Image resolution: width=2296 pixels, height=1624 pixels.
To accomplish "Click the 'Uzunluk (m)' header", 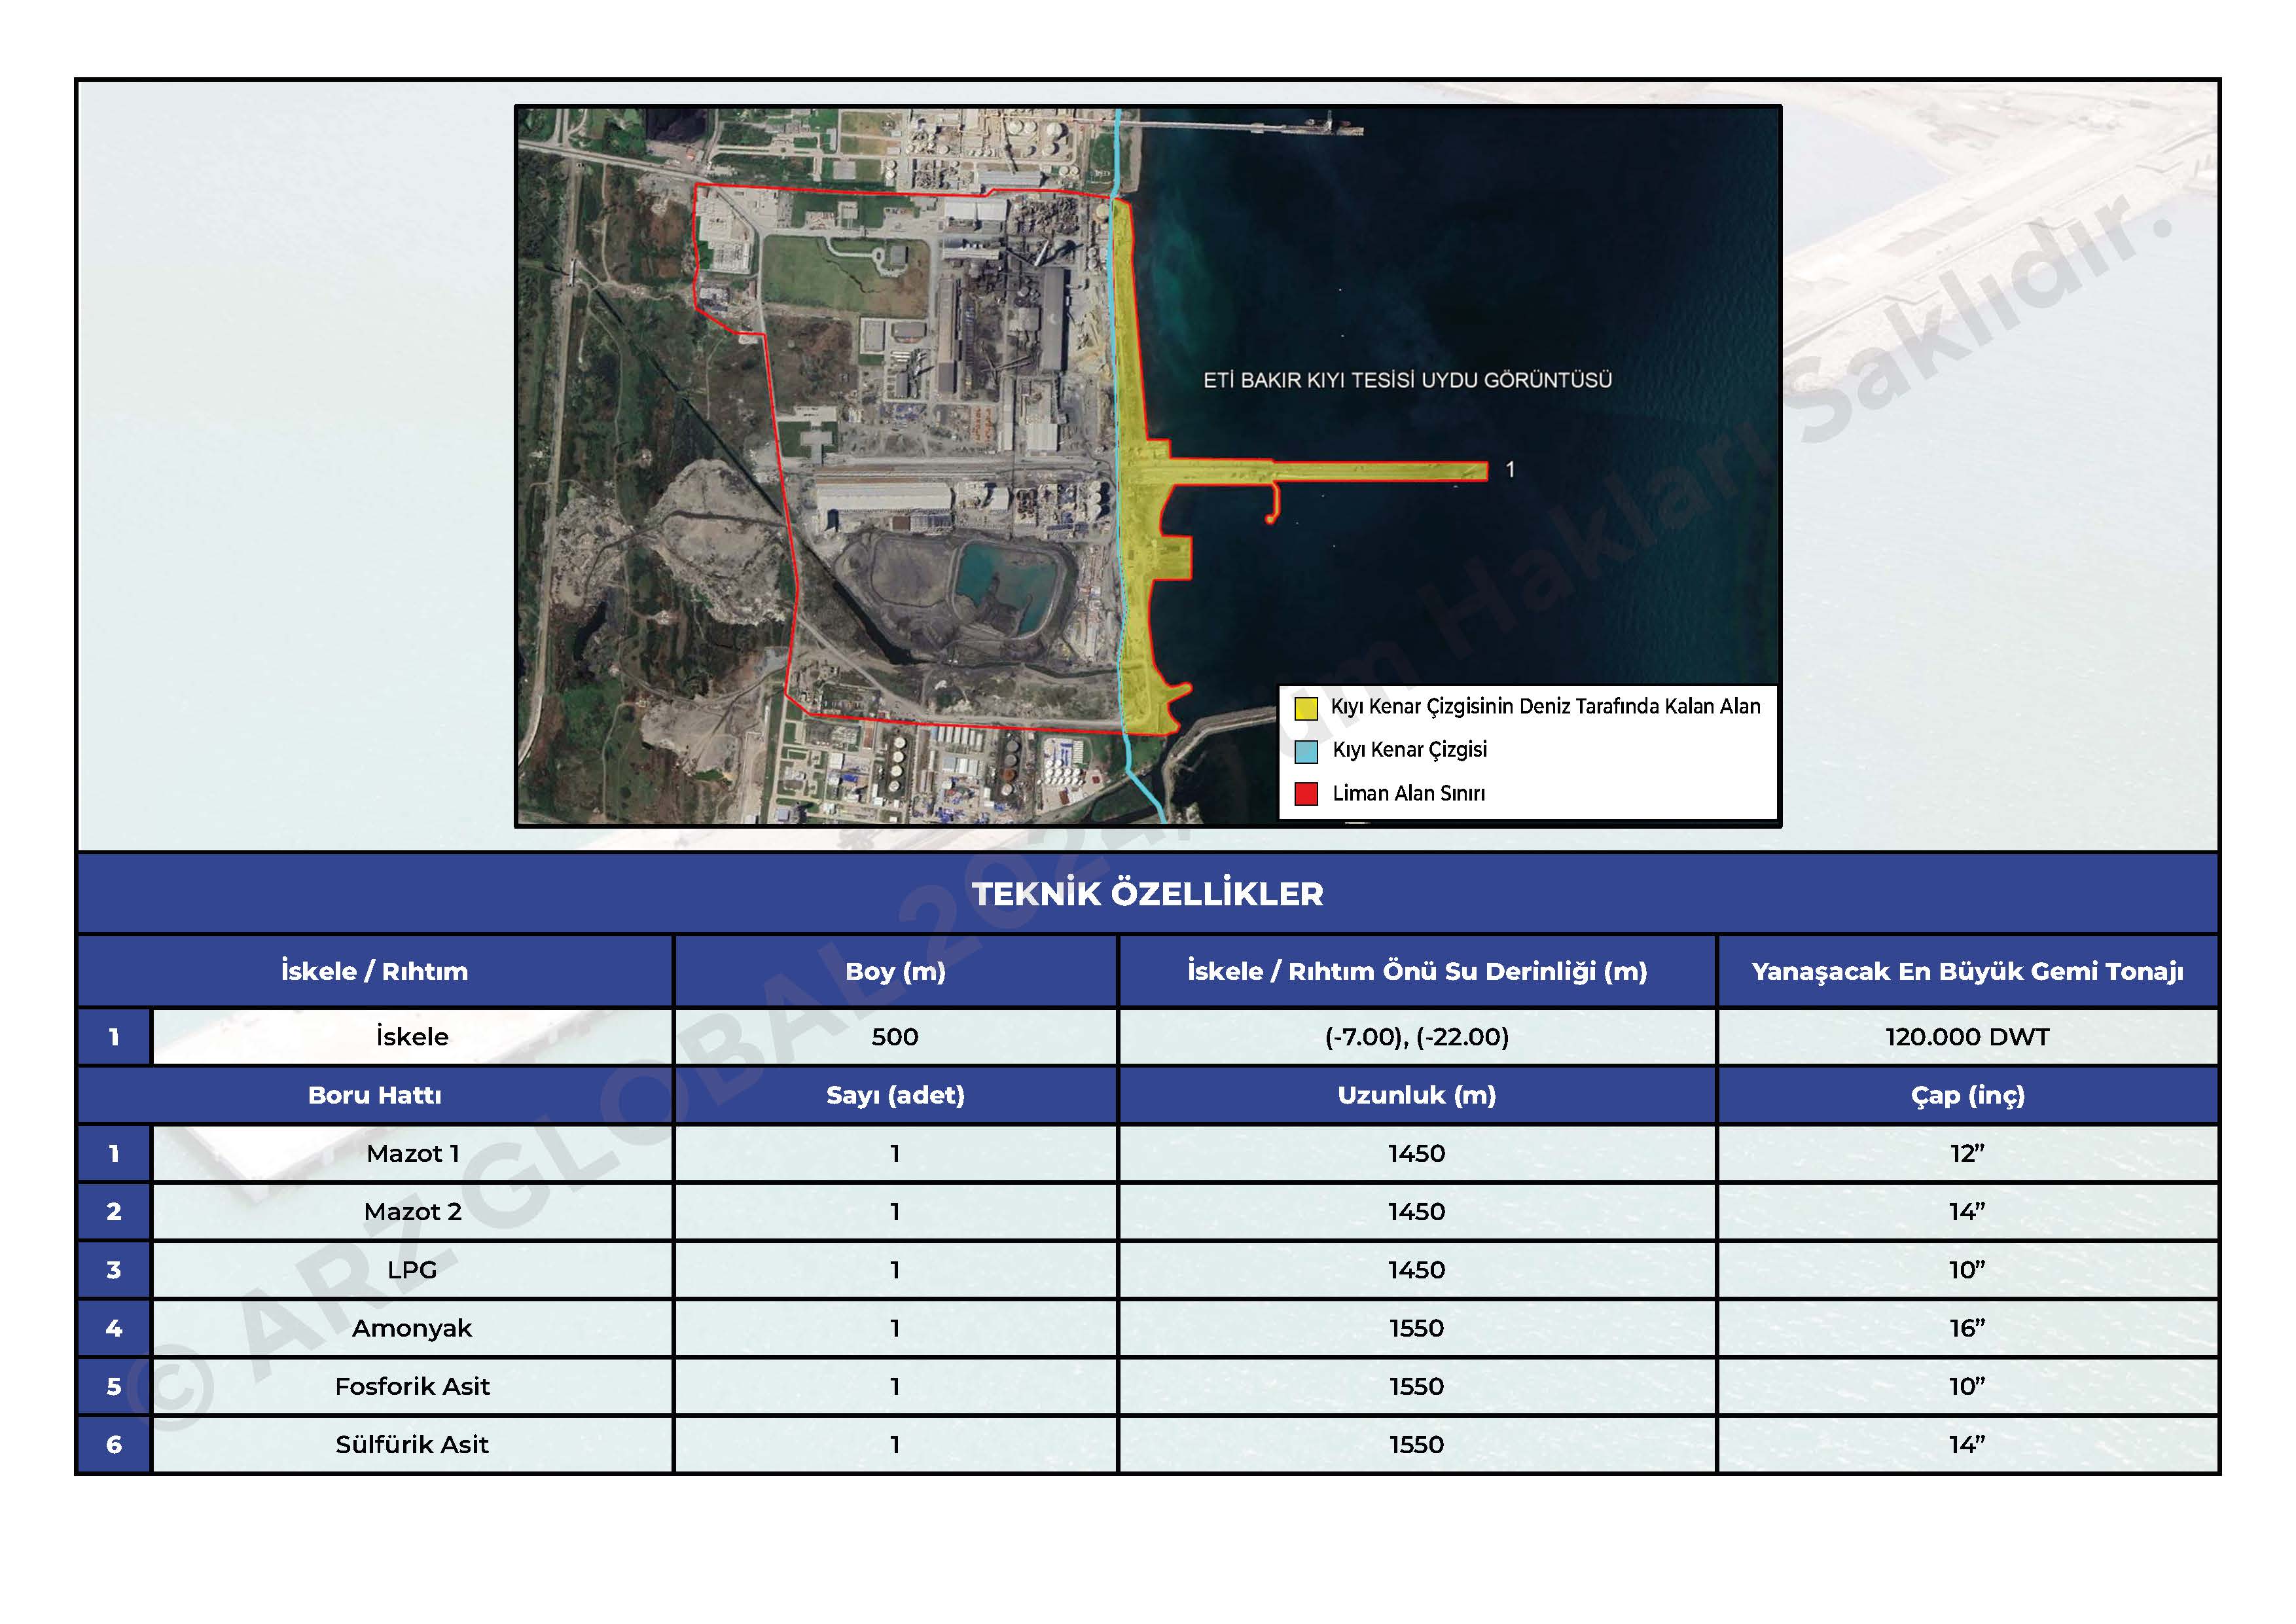I will 1417,1095.
